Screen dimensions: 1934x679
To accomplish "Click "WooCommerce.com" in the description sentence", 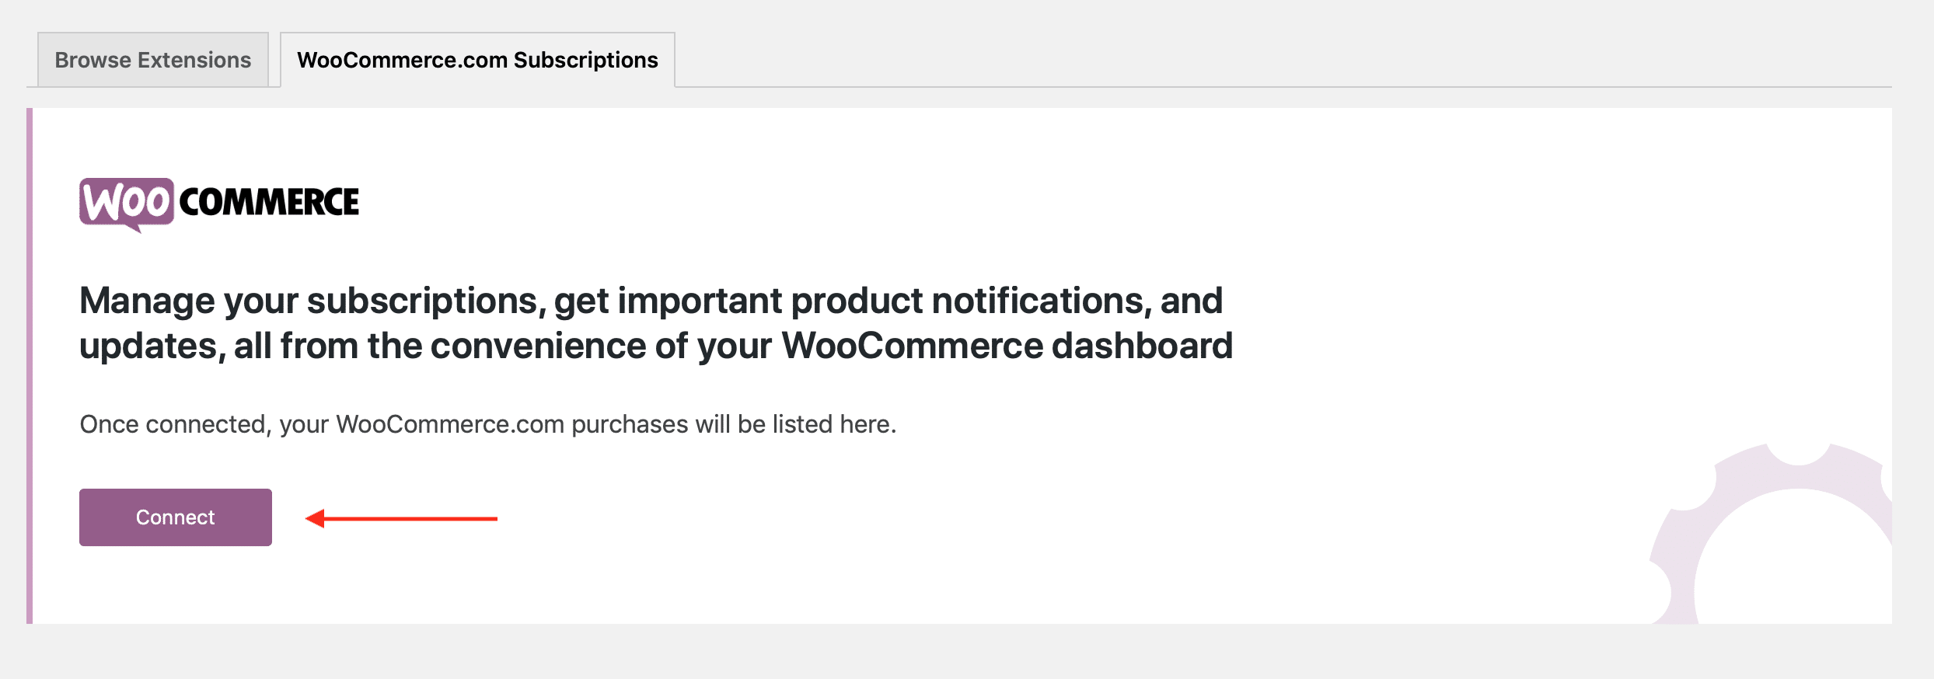I will 450,424.
